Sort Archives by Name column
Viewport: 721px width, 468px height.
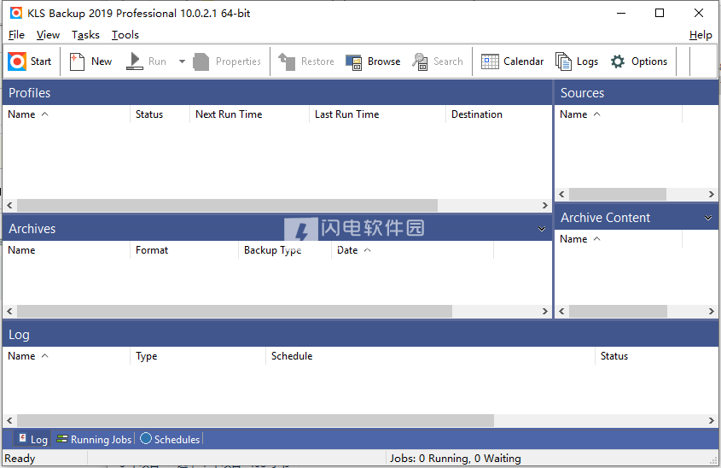pos(67,250)
